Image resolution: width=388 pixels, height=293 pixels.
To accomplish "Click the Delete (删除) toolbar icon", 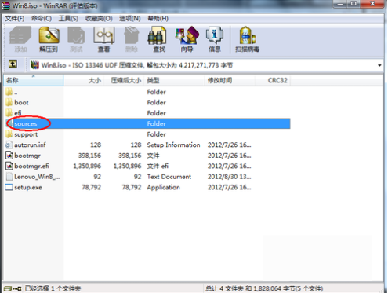I will point(132,39).
